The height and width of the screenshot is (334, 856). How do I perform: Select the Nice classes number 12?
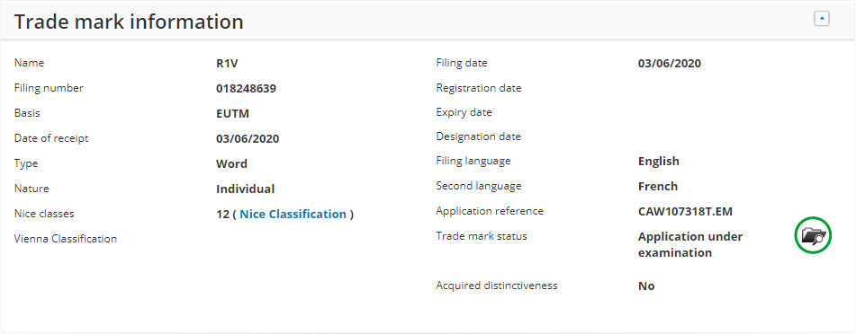[x=222, y=214]
